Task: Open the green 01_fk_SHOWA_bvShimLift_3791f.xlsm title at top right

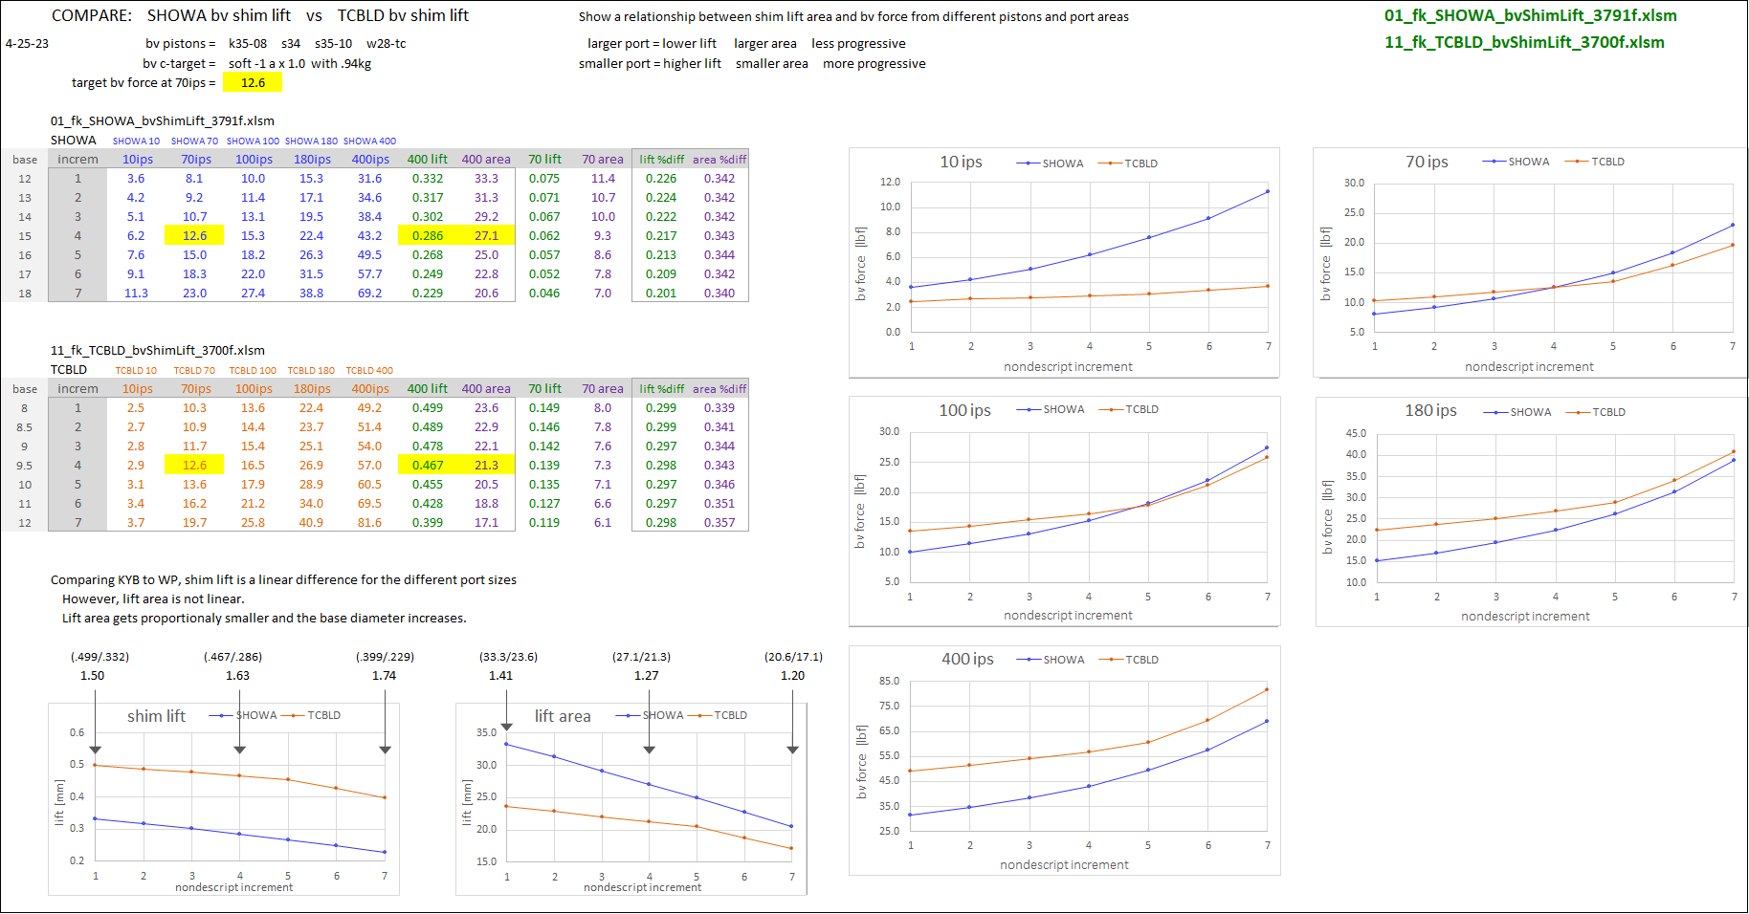Action: 1530,15
